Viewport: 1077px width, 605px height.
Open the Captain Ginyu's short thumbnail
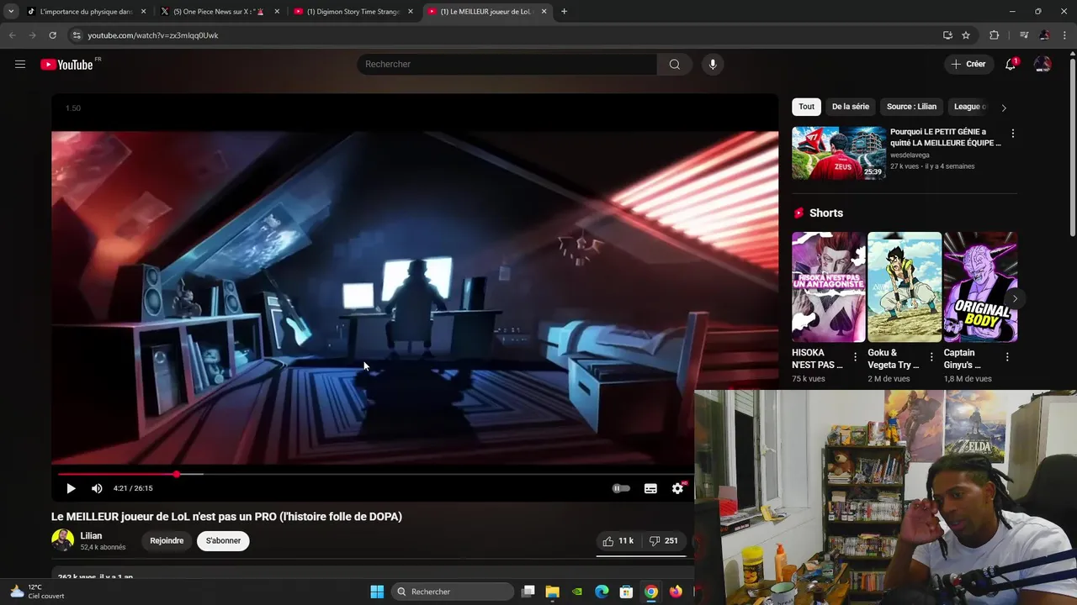(980, 287)
